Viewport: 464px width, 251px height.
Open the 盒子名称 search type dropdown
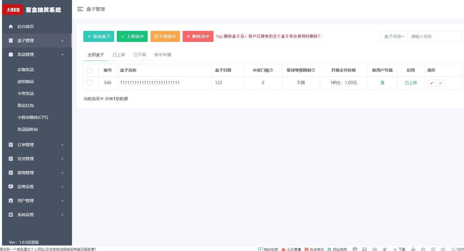(x=394, y=36)
